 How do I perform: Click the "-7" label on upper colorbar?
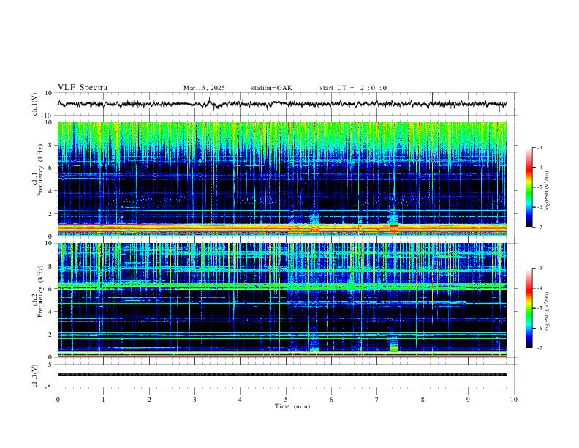click(540, 227)
